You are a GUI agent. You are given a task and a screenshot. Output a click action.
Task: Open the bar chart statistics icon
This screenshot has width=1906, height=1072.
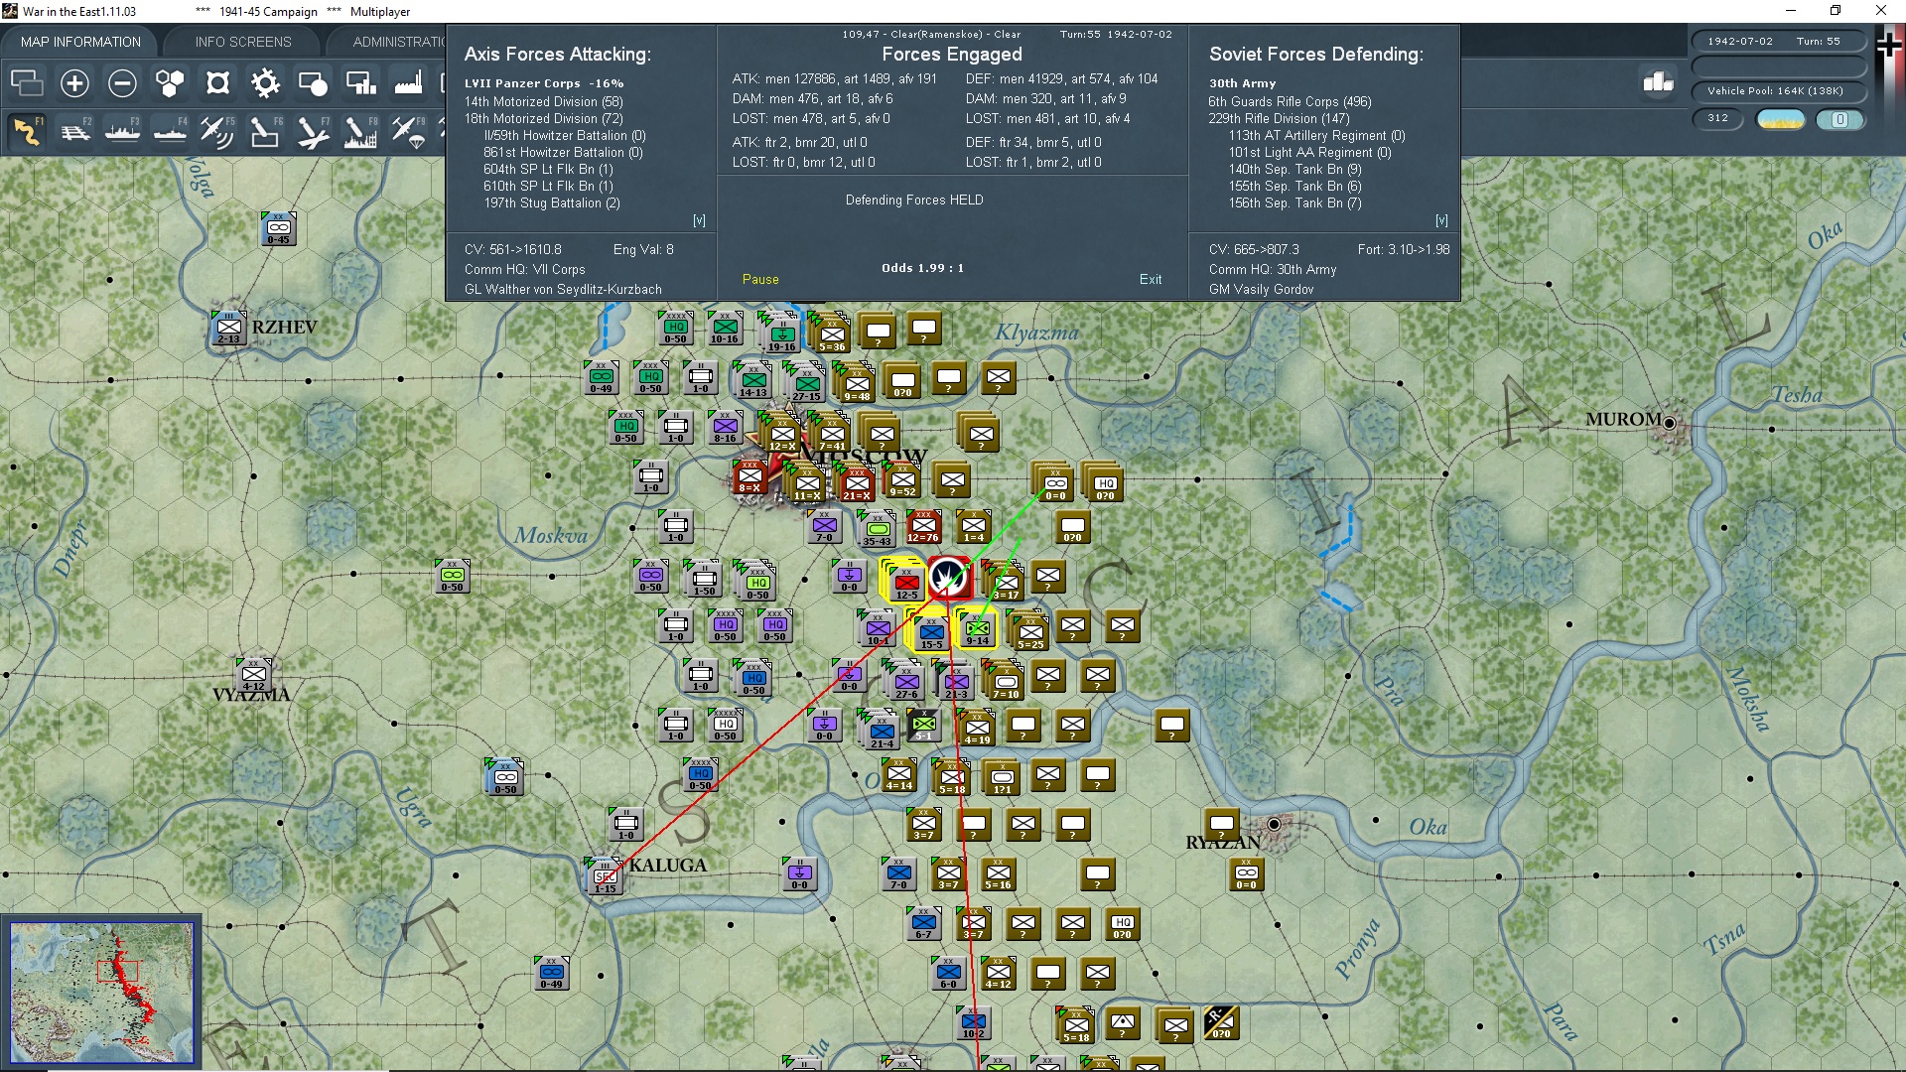click(1658, 82)
